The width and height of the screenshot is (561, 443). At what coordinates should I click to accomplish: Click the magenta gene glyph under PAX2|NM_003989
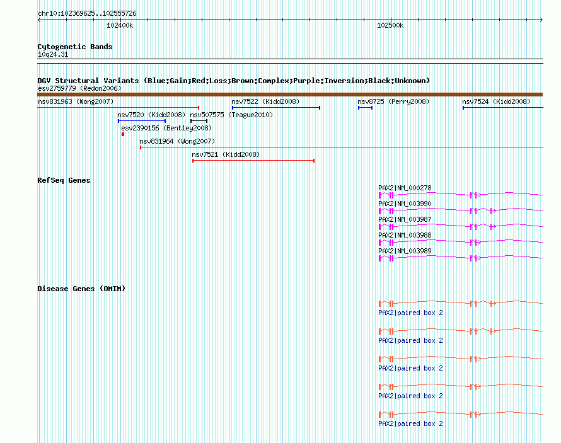461,258
